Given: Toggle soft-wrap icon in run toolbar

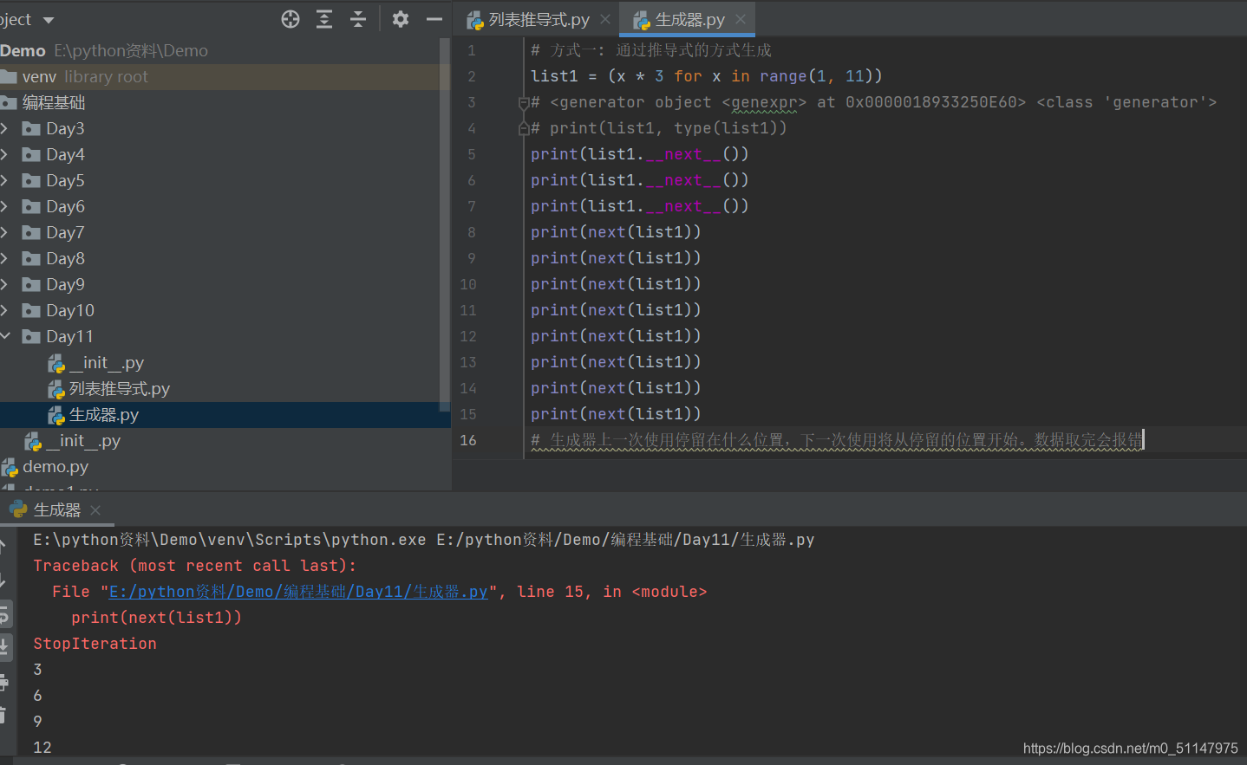Looking at the screenshot, I should (4, 615).
